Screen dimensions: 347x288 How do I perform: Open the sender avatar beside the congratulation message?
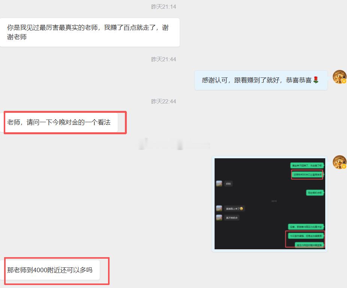[339, 77]
